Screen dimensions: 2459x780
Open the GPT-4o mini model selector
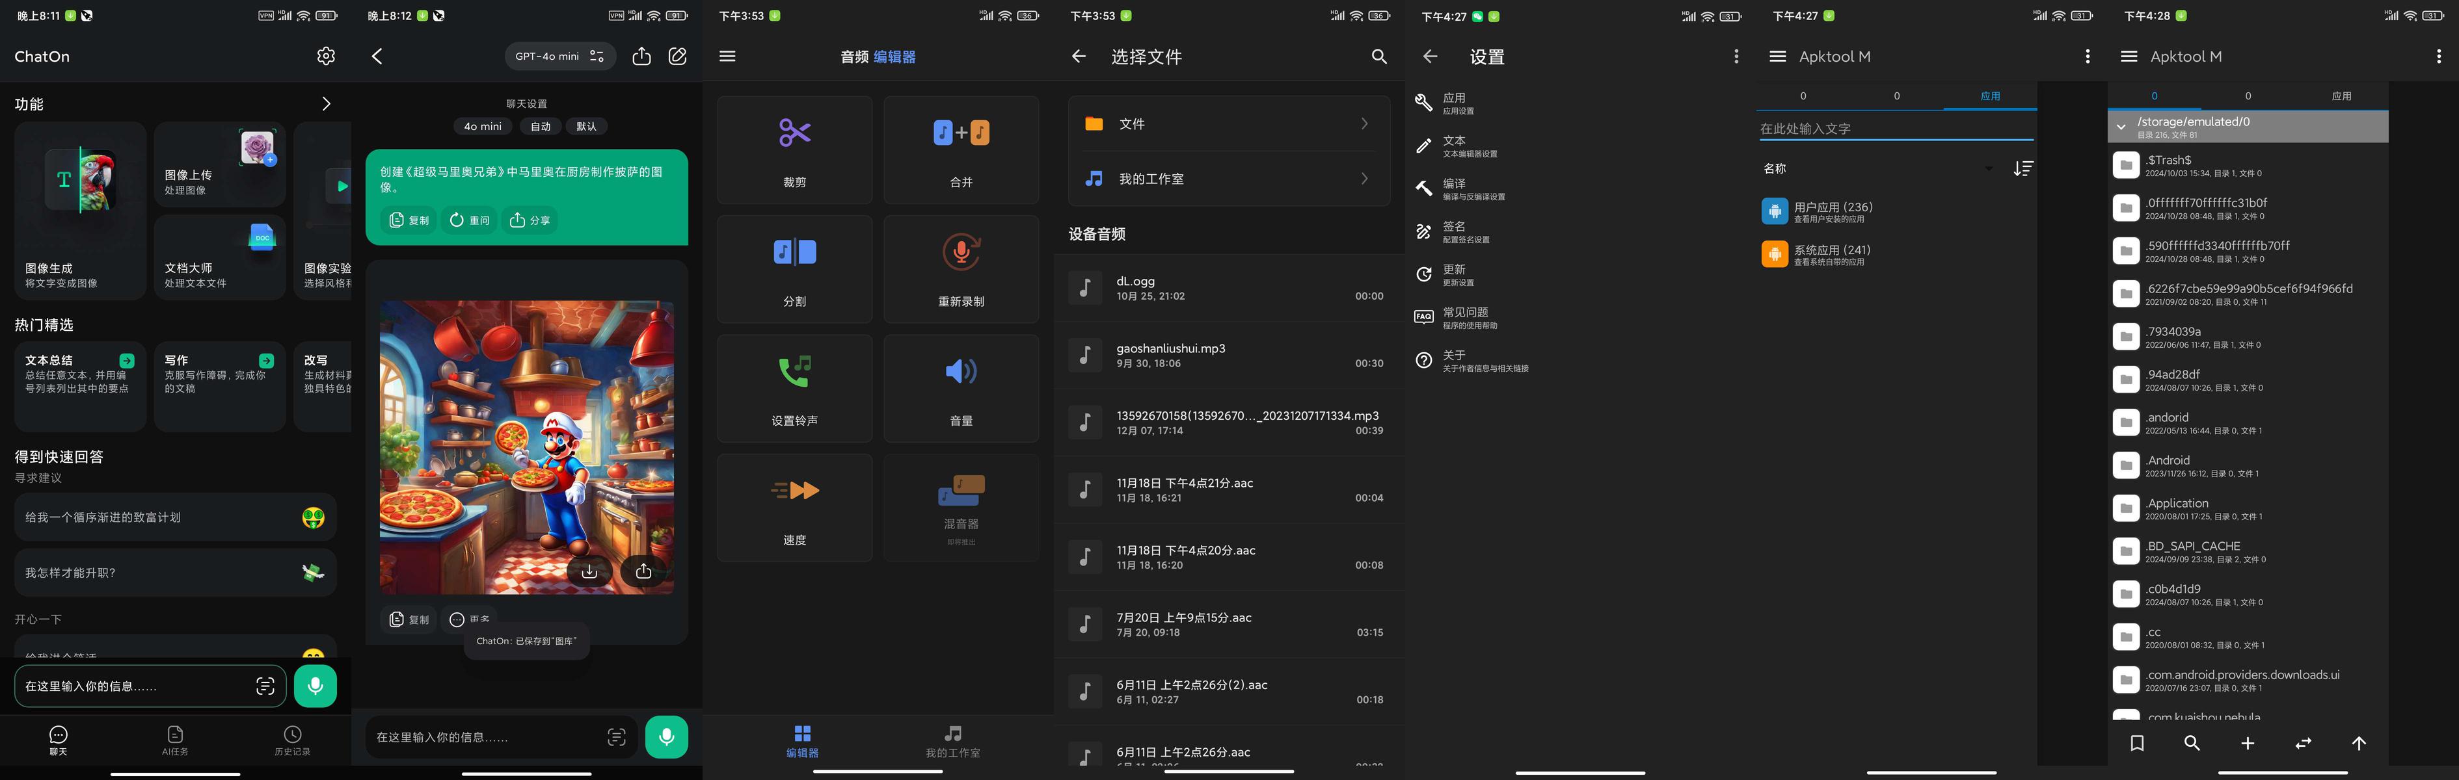click(559, 57)
